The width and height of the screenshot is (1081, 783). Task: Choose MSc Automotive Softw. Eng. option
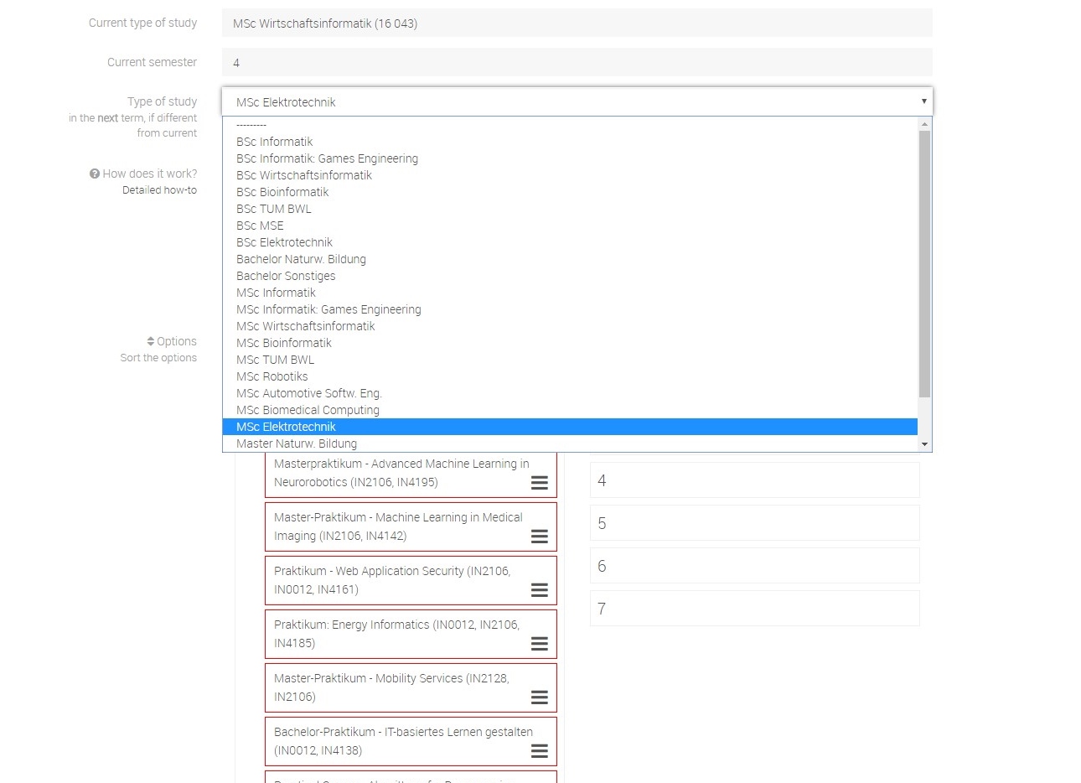click(x=570, y=393)
